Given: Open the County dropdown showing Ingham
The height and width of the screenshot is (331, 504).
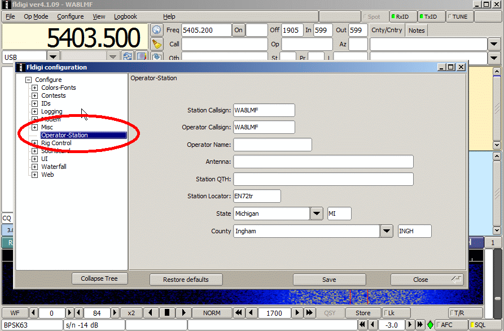Looking at the screenshot, I should [x=387, y=231].
